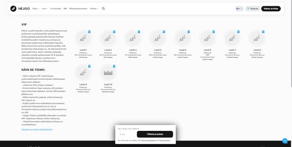Open Täydet bonusten käyttöehdot link
This screenshot has height=147, width=292.
click(x=37, y=129)
